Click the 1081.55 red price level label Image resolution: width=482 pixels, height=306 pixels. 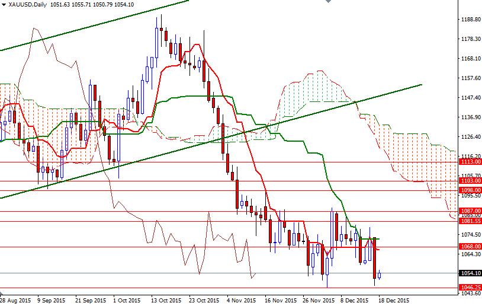(x=470, y=221)
